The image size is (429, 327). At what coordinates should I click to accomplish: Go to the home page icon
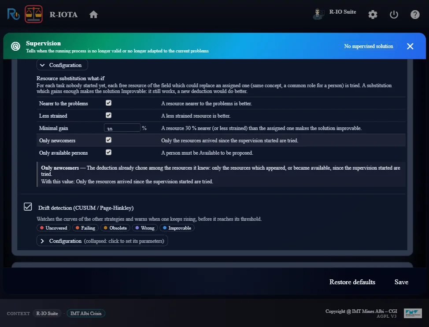coord(93,15)
